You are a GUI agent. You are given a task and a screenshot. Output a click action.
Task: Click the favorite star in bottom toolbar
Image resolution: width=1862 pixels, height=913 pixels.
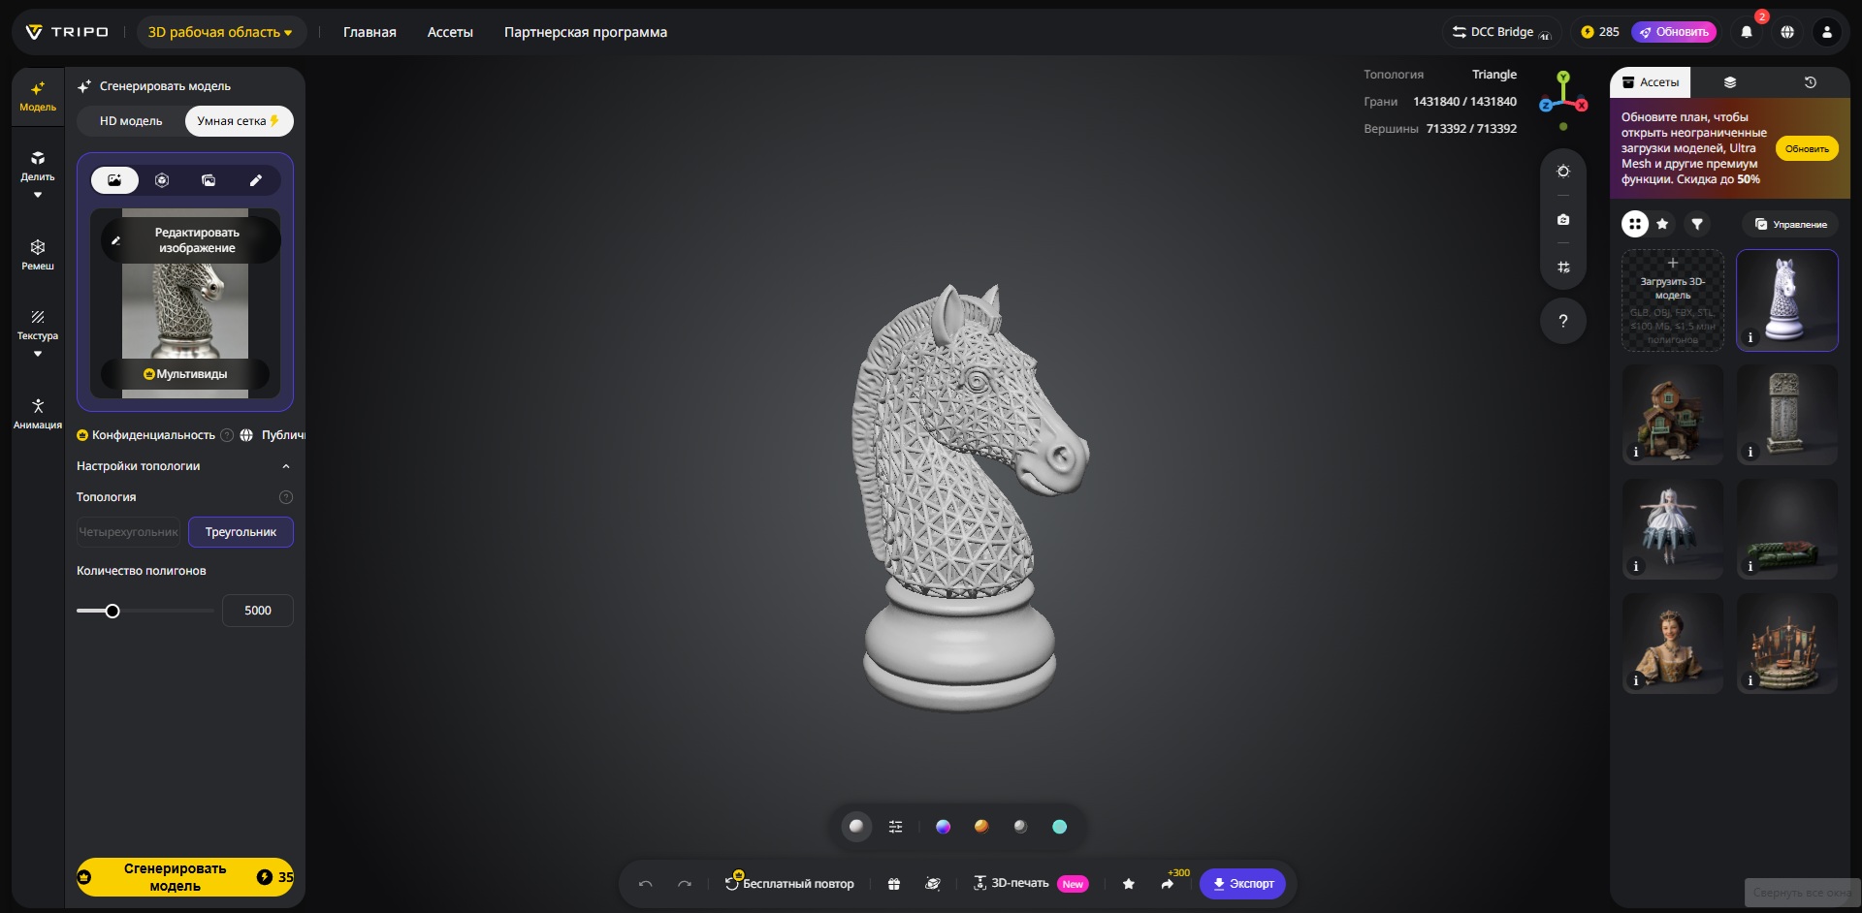[x=1129, y=884]
